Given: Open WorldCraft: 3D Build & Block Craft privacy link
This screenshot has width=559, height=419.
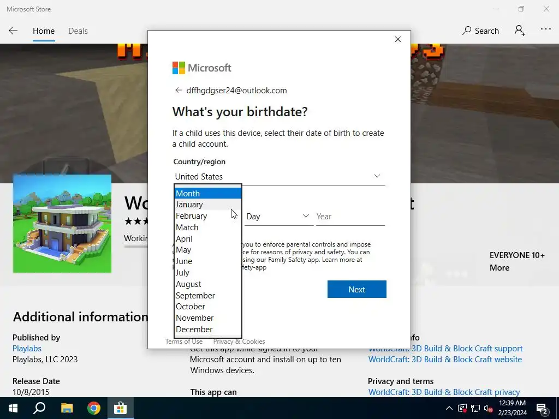Looking at the screenshot, I should coord(444,392).
